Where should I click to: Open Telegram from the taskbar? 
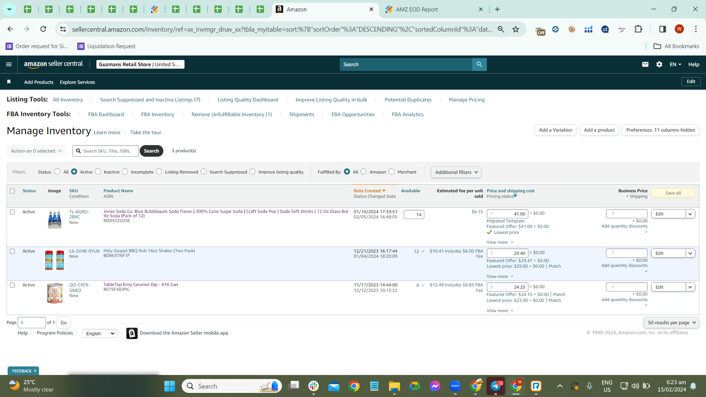[x=496, y=386]
